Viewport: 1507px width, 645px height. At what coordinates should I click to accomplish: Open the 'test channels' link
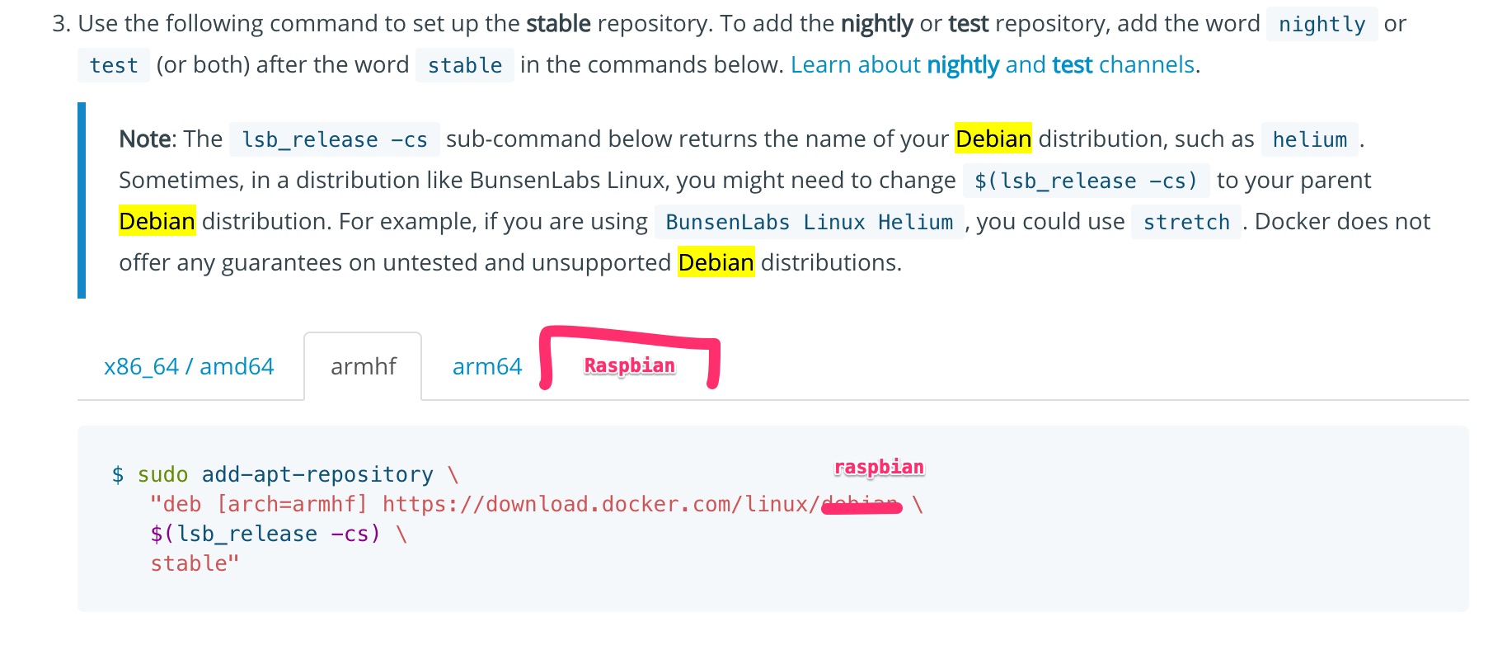1124,64
